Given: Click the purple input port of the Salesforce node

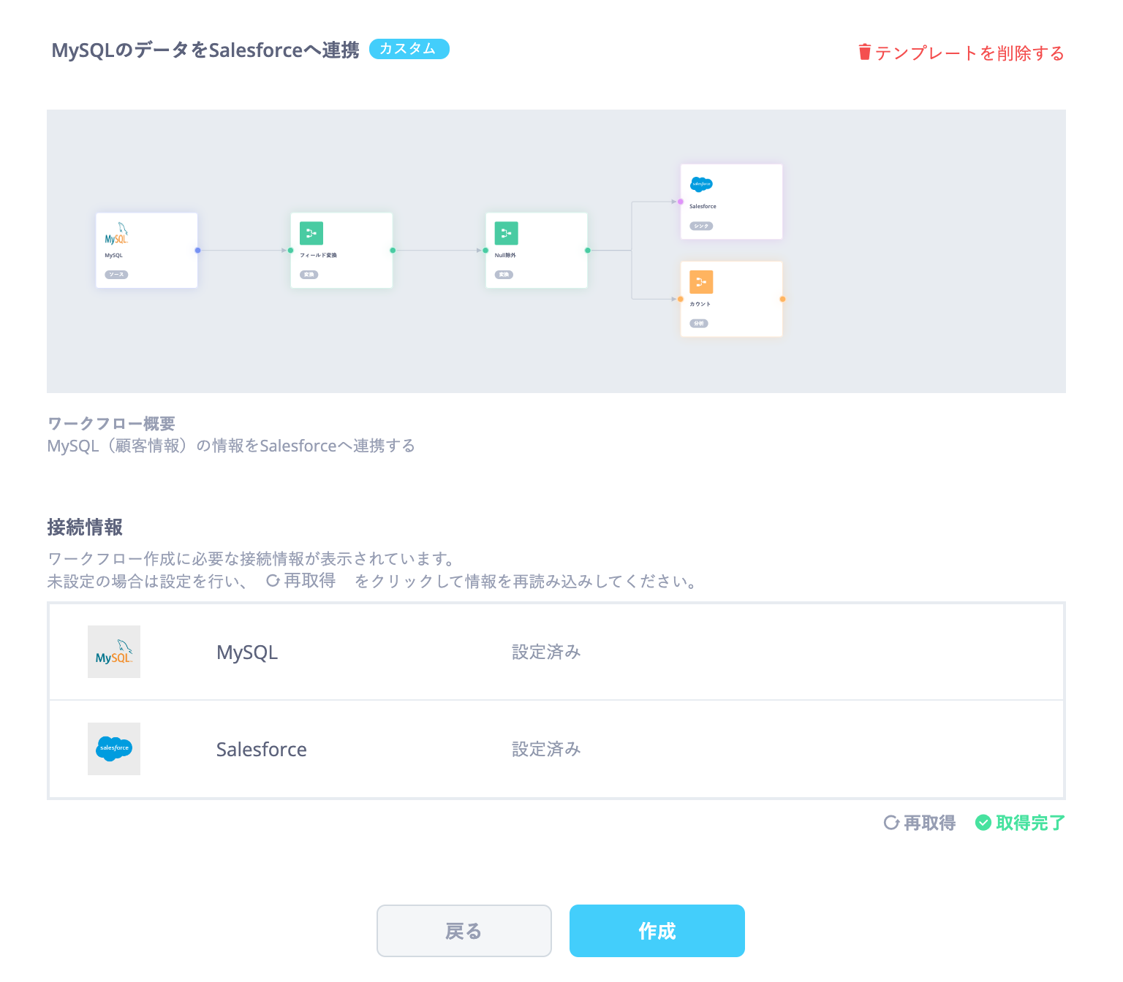Looking at the screenshot, I should [x=681, y=202].
